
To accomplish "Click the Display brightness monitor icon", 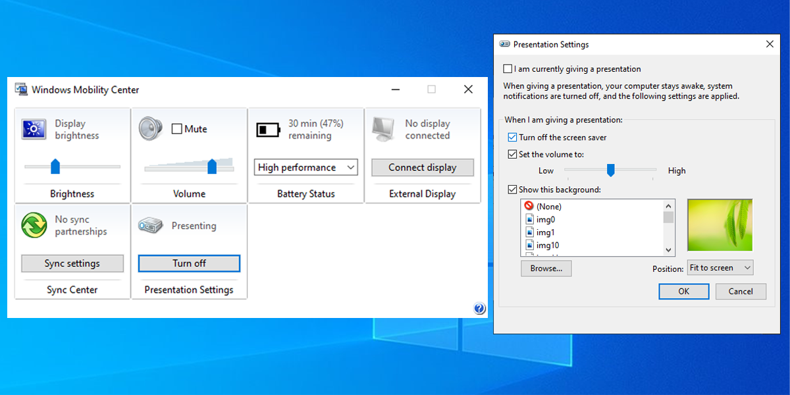I will pyautogui.click(x=34, y=129).
